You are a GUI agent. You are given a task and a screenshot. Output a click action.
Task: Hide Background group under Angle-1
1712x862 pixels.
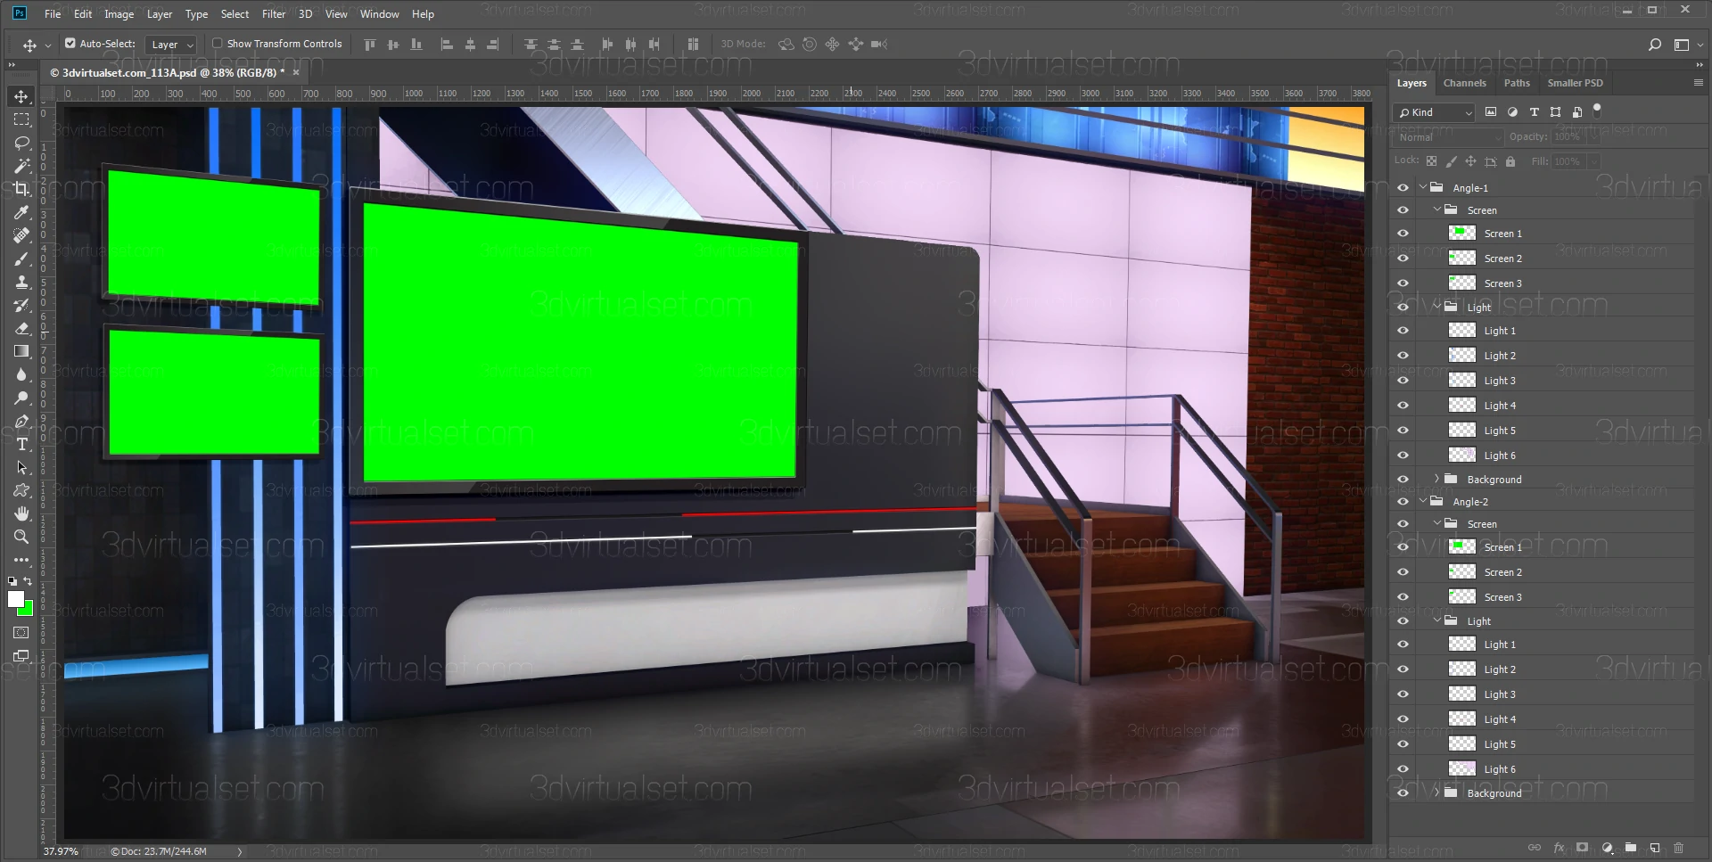(x=1403, y=479)
